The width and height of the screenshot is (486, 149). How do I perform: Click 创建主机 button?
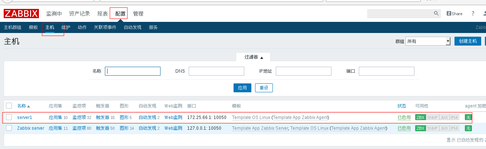[468, 41]
